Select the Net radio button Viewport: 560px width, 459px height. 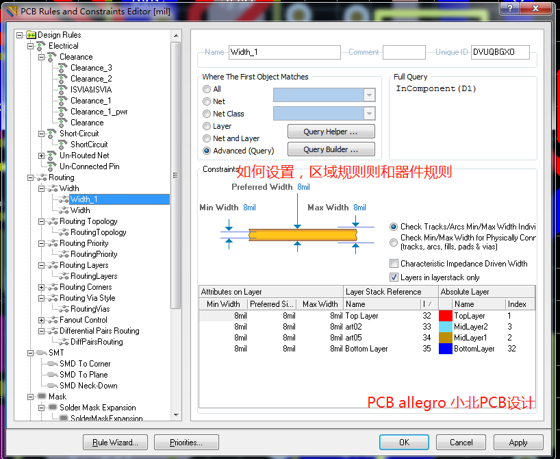point(207,101)
